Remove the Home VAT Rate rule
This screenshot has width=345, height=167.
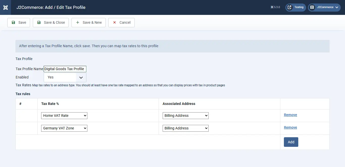click(290, 115)
